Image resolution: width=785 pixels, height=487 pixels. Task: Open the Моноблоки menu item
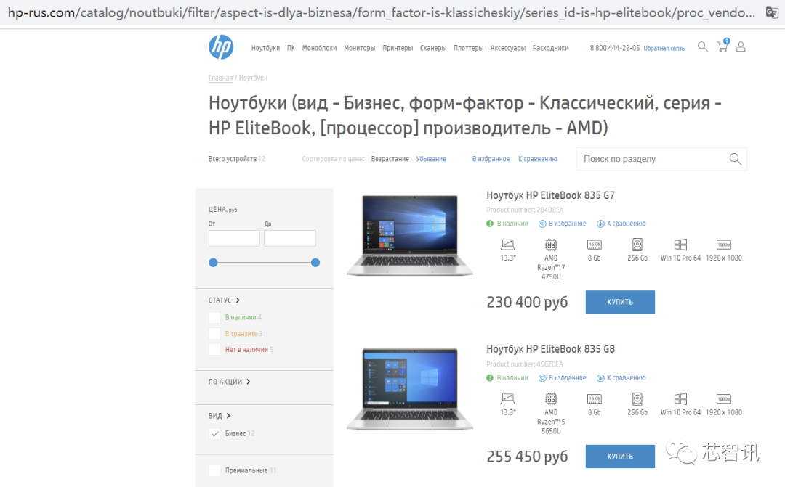click(x=319, y=48)
